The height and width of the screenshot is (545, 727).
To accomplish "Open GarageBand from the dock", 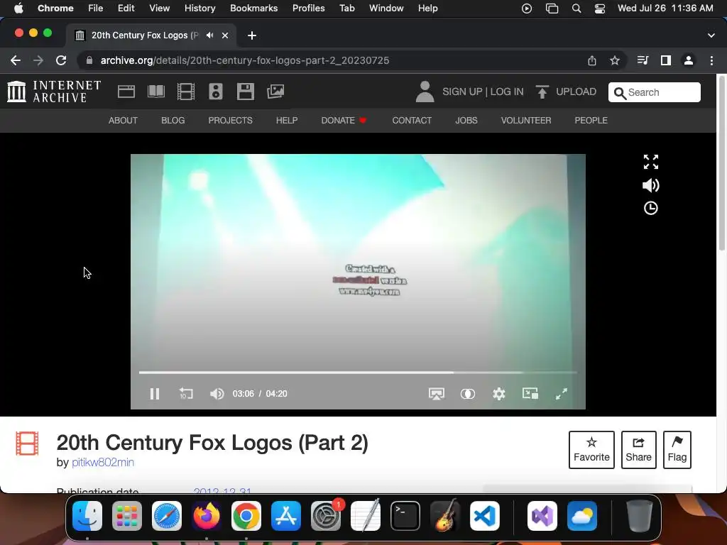I will coord(445,516).
